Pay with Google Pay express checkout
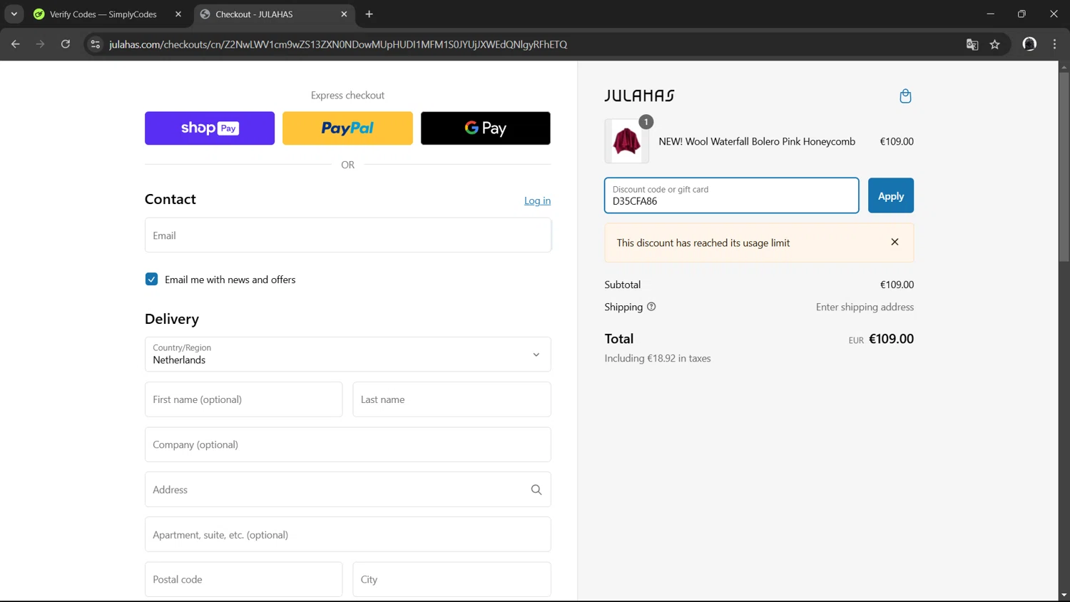Viewport: 1070px width, 602px height. click(486, 128)
